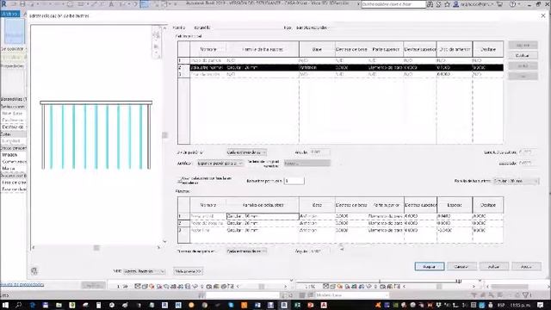Click the user account icon in title bar

(x=455, y=4)
